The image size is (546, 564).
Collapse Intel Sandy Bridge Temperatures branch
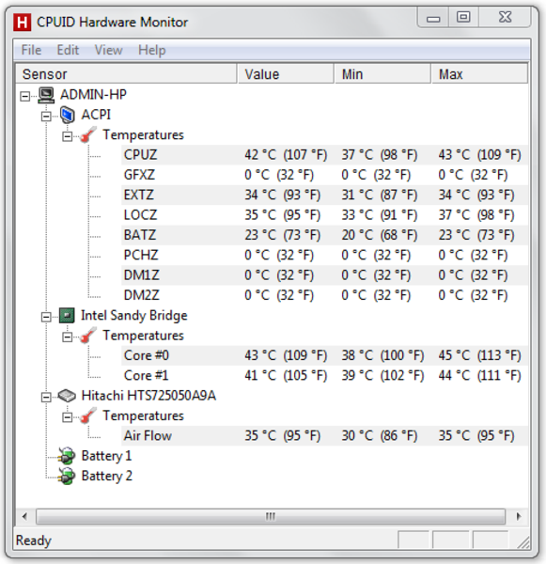point(68,337)
